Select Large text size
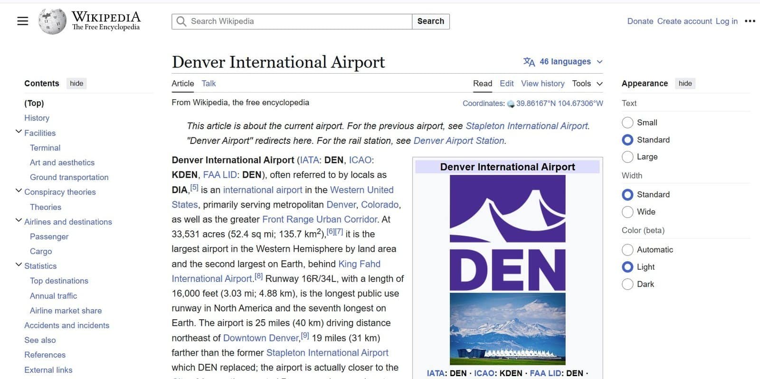This screenshot has height=379, width=760. [x=627, y=157]
